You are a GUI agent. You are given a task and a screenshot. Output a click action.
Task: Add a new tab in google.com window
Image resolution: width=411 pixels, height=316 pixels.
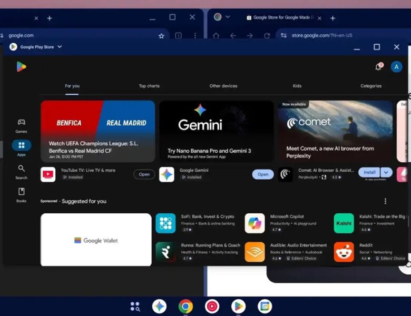click(50, 18)
